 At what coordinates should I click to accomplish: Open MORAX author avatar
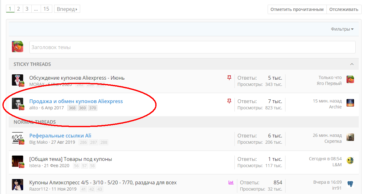(18, 80)
